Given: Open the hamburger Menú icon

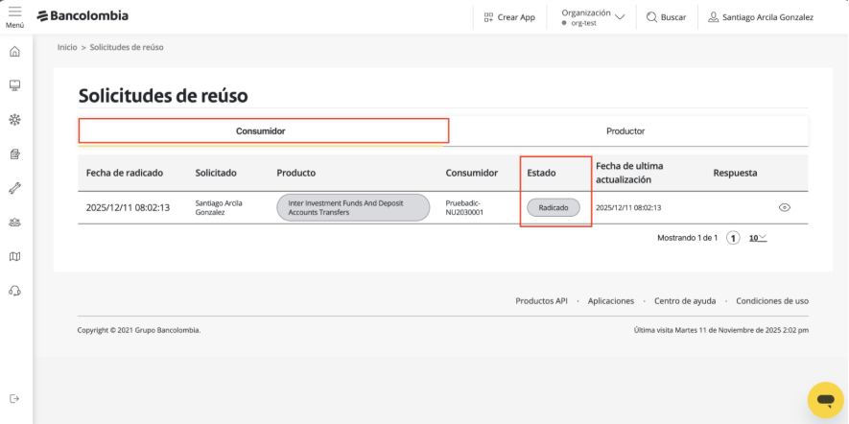Looking at the screenshot, I should (14, 15).
